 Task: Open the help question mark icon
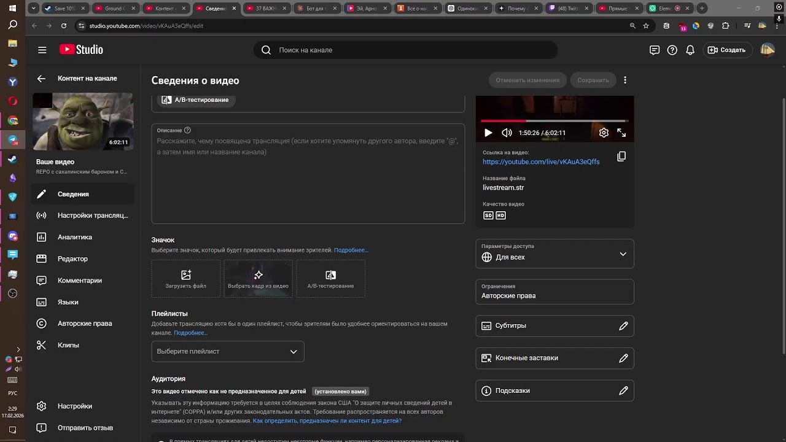click(672, 50)
